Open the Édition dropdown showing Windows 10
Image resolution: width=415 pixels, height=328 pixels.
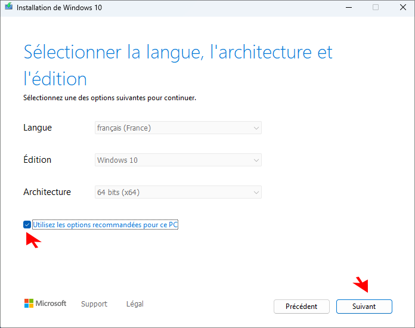coord(178,160)
